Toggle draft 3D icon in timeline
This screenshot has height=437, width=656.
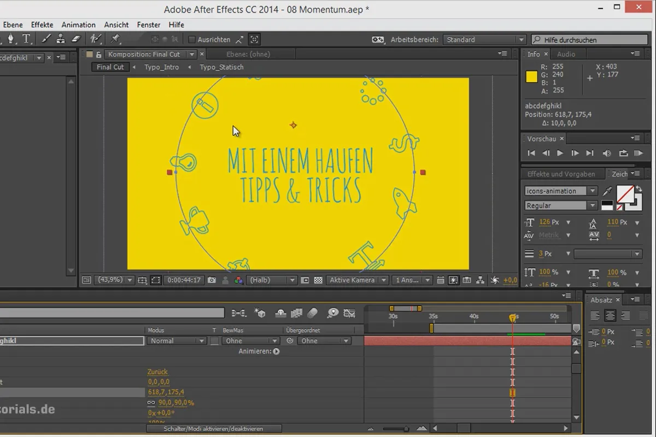click(260, 313)
